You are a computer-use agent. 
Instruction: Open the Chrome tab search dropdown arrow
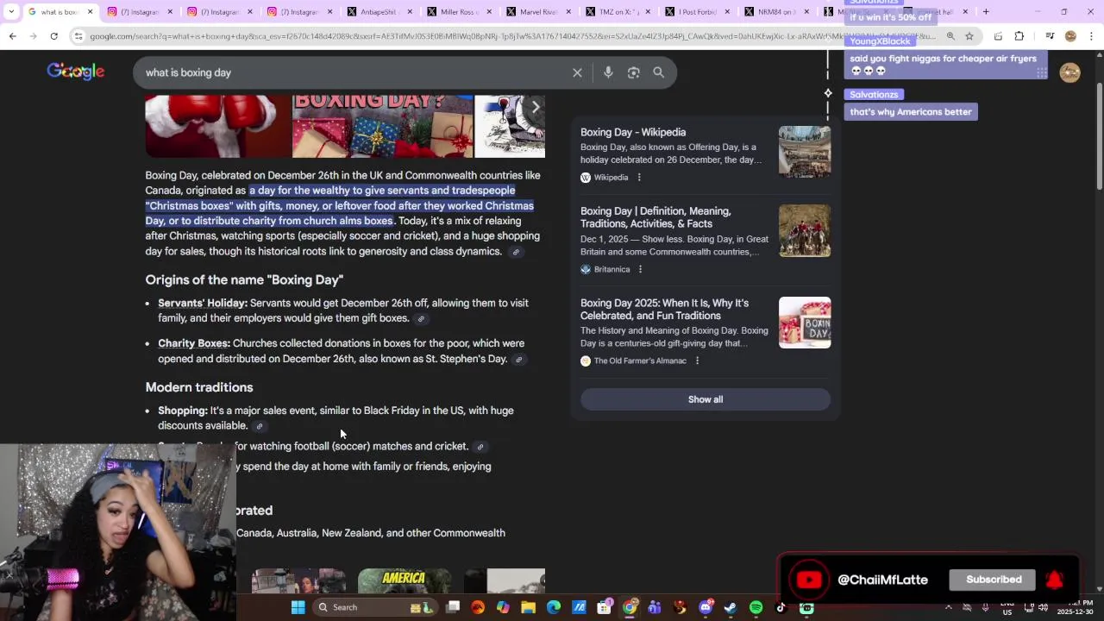click(11, 12)
